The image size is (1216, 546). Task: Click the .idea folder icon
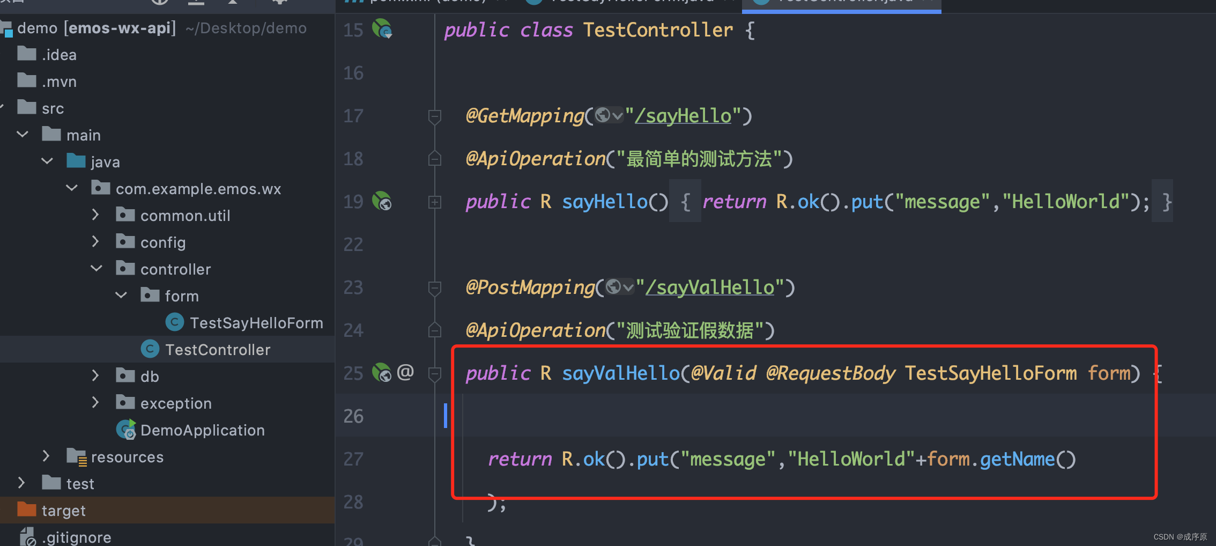27,53
